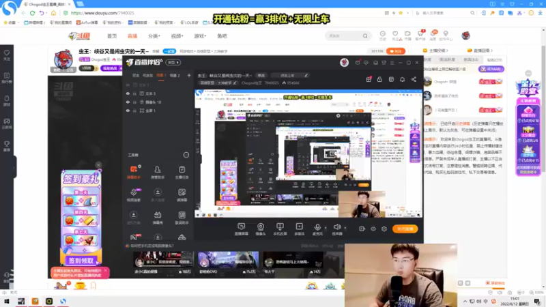The height and width of the screenshot is (307, 546).
Task: Collapse the 工具箱 toolbox section
Action: point(186,155)
